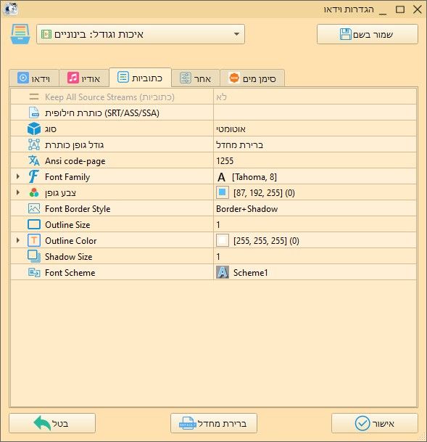Expand the Font Family row

[18, 177]
